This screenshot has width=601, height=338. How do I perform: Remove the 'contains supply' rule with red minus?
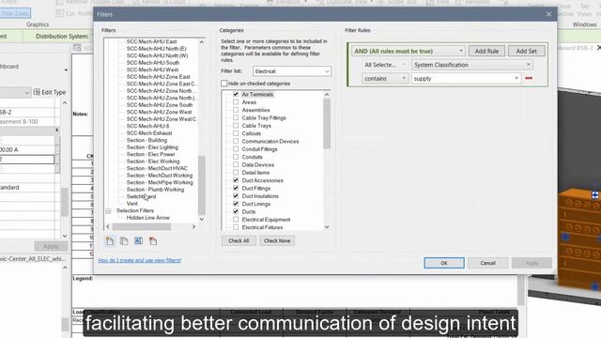point(529,78)
